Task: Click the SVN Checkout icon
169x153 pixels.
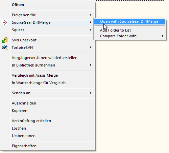Action: click(5, 40)
